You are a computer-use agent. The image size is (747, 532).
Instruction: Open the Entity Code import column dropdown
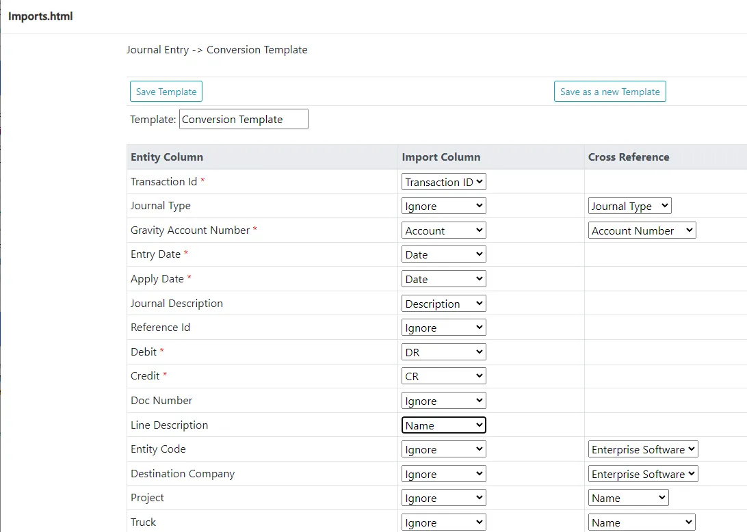pyautogui.click(x=443, y=449)
